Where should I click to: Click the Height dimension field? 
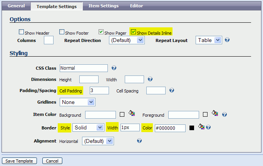coord(89,79)
